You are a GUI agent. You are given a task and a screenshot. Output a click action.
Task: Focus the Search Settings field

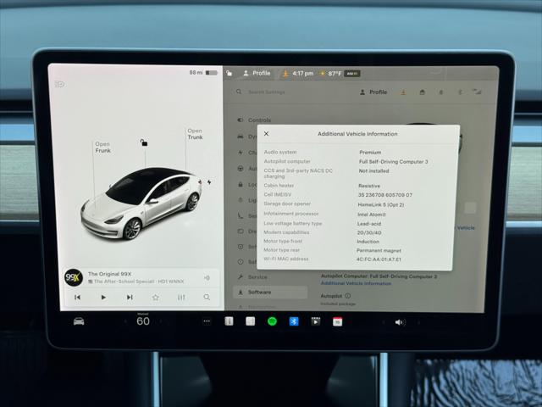[266, 92]
